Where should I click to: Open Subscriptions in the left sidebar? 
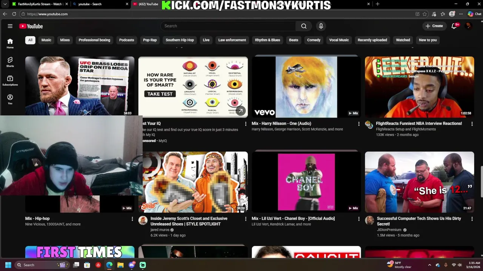[10, 81]
